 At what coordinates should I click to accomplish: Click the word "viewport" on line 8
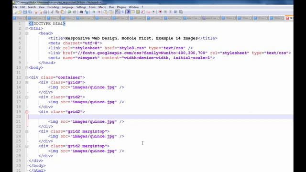(87, 58)
